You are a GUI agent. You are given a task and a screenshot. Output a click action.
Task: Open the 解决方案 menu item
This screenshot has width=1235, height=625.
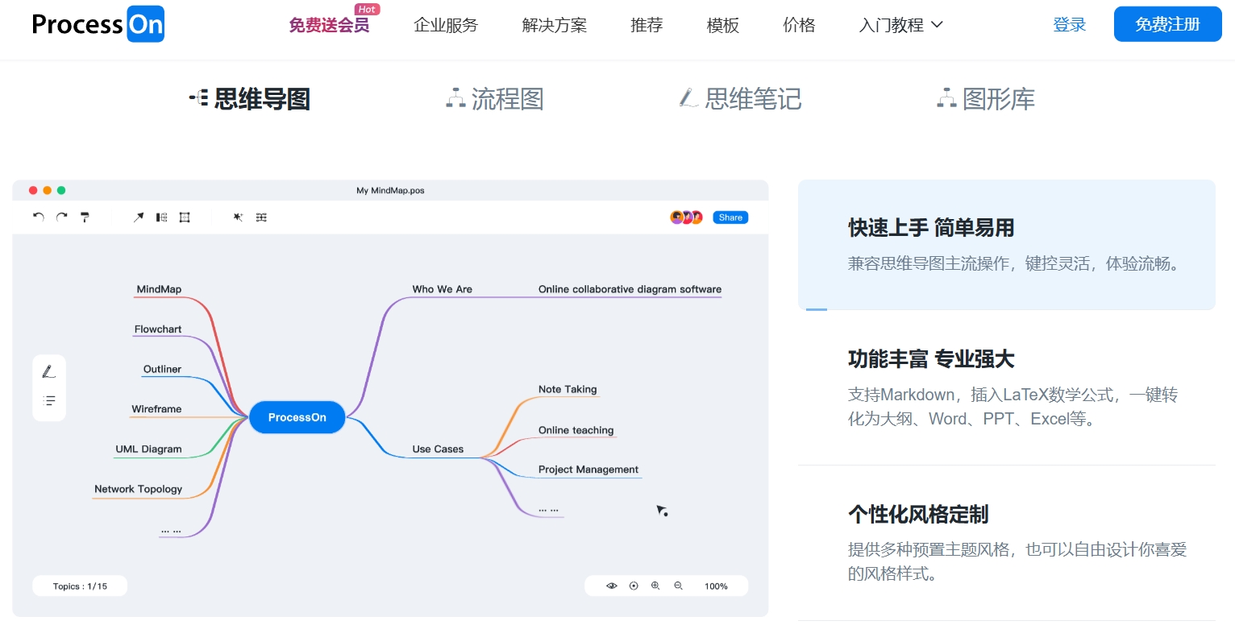pyautogui.click(x=555, y=26)
